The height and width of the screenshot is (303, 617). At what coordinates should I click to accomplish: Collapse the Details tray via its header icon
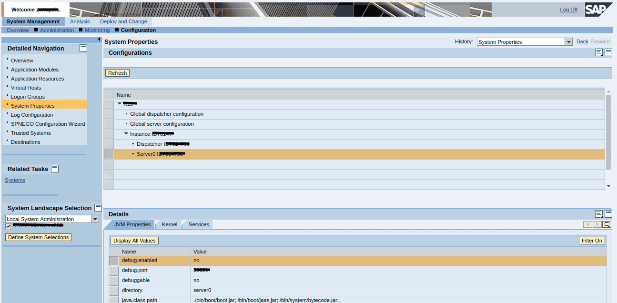[x=608, y=213]
